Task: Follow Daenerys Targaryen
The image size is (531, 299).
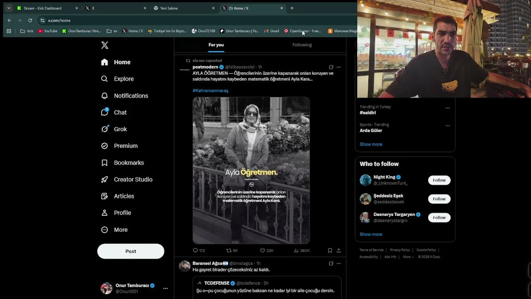Action: [439, 218]
